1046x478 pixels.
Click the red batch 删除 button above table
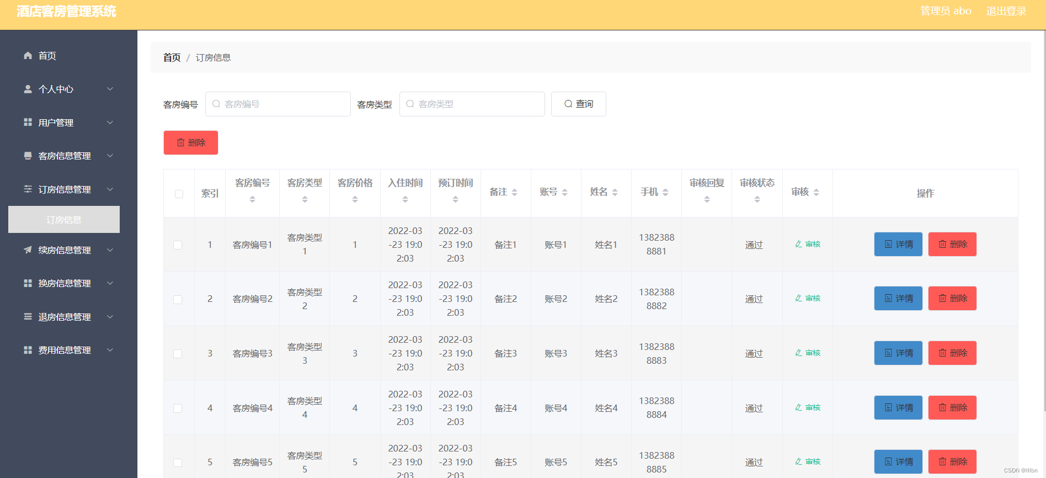(191, 142)
